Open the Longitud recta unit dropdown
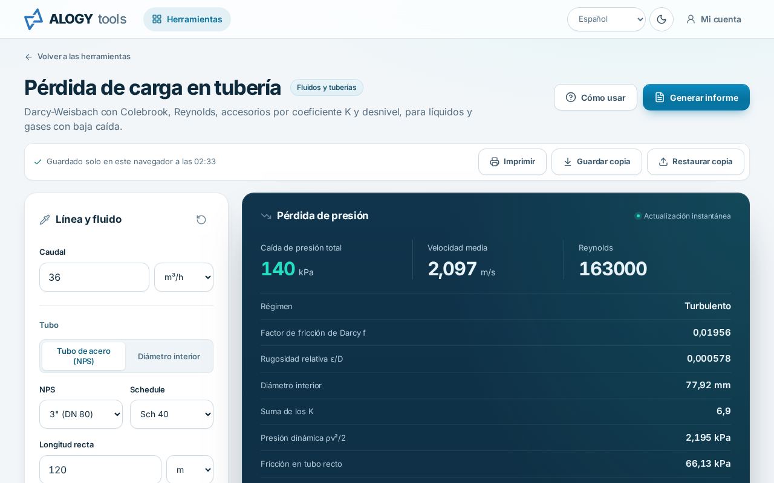This screenshot has width=774, height=483. 190,470
